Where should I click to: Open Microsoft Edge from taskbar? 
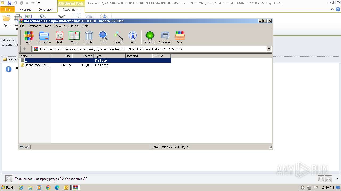[x=57, y=188]
